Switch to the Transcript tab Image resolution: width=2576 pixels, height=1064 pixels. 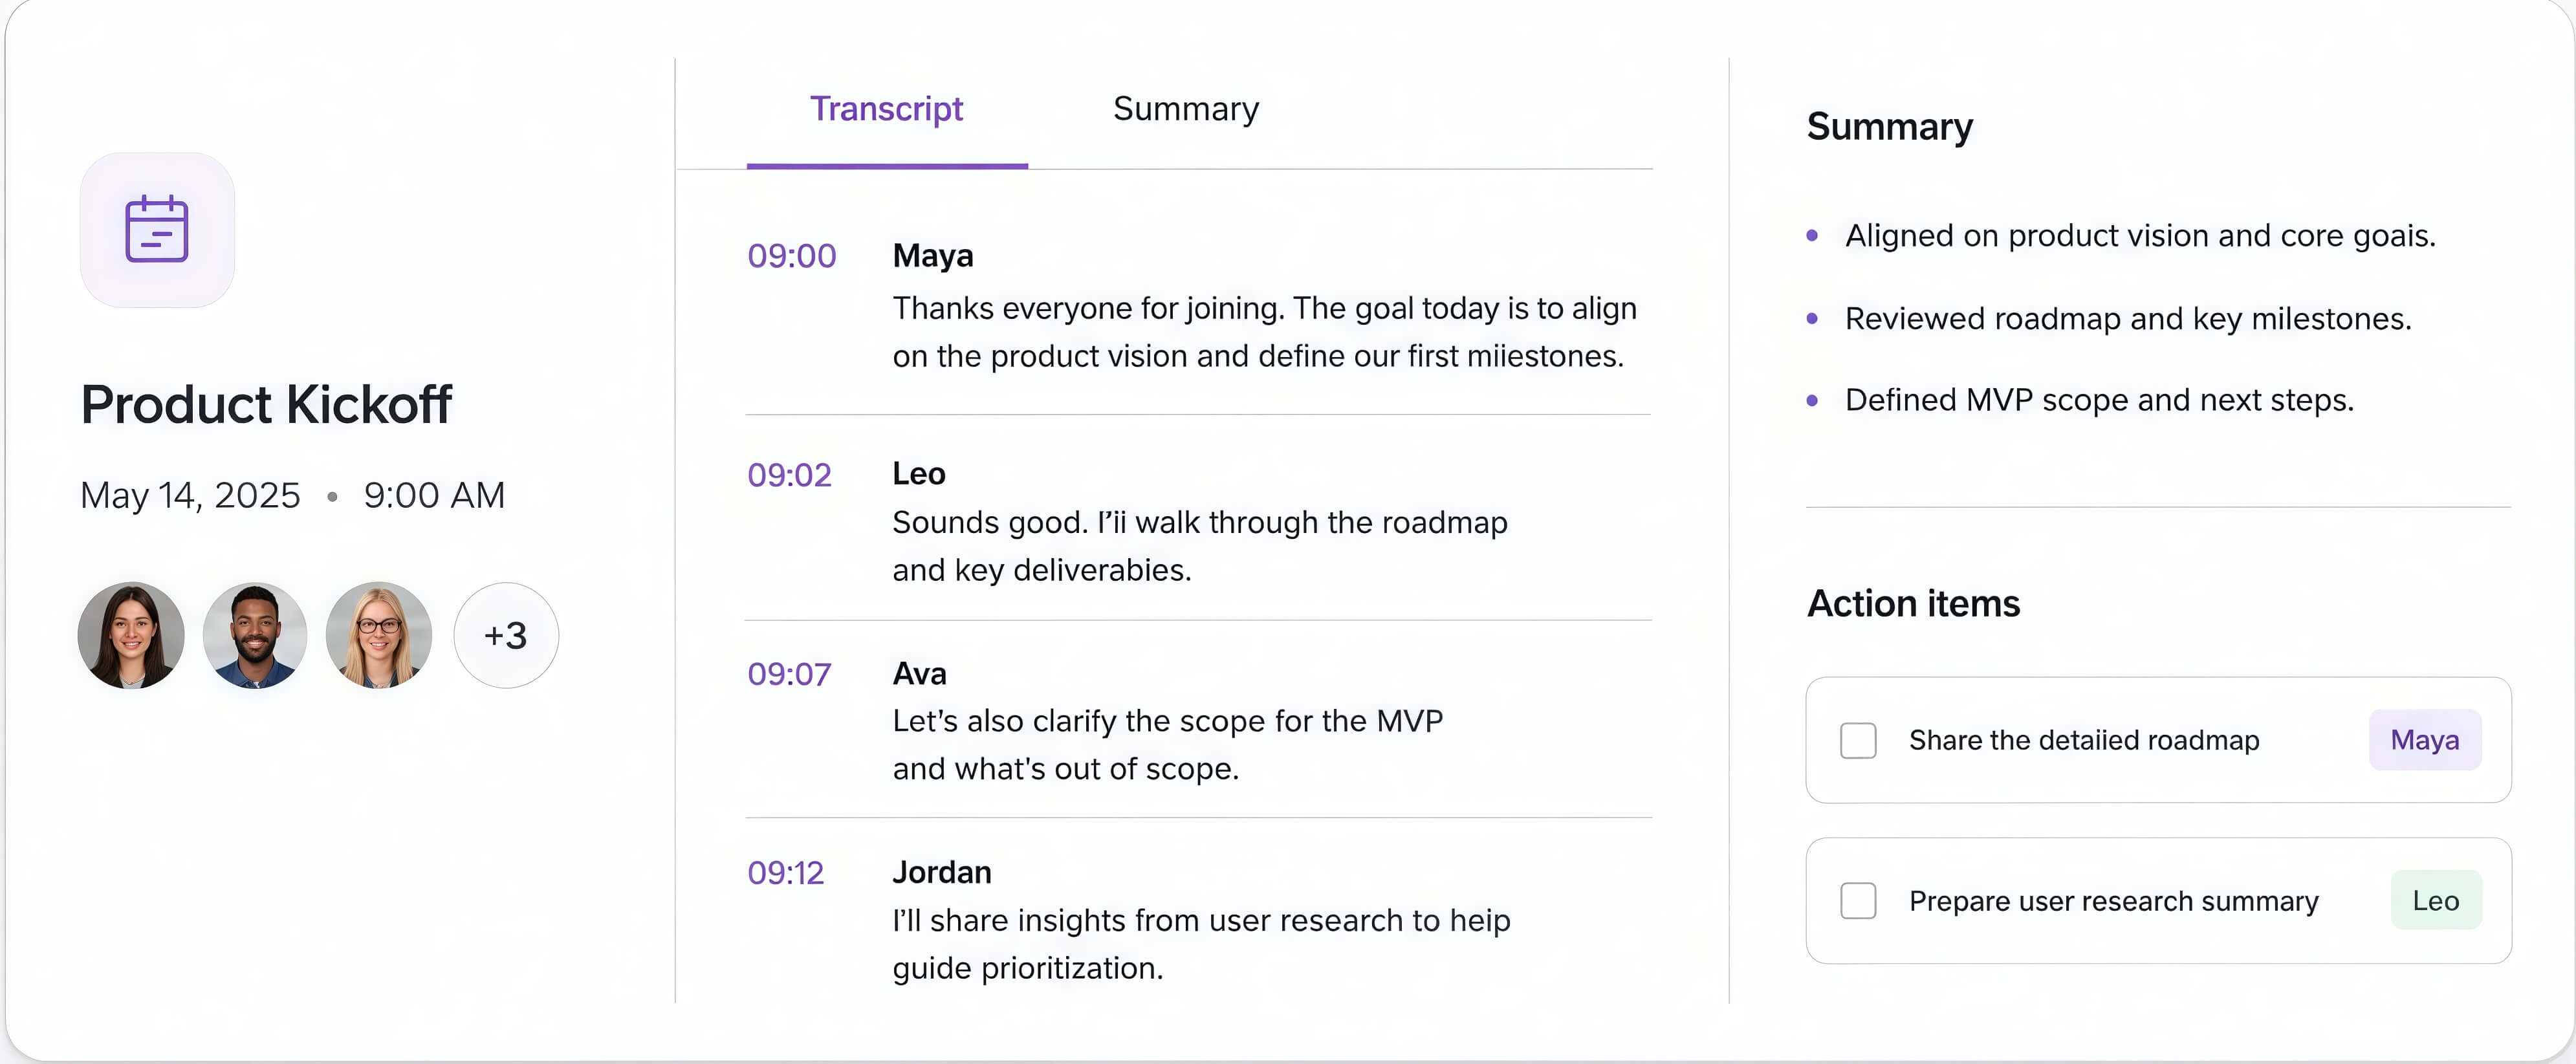tap(886, 109)
